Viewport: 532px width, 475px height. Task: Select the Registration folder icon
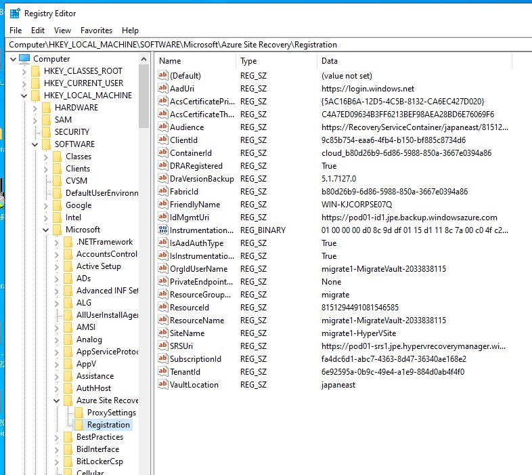79,425
